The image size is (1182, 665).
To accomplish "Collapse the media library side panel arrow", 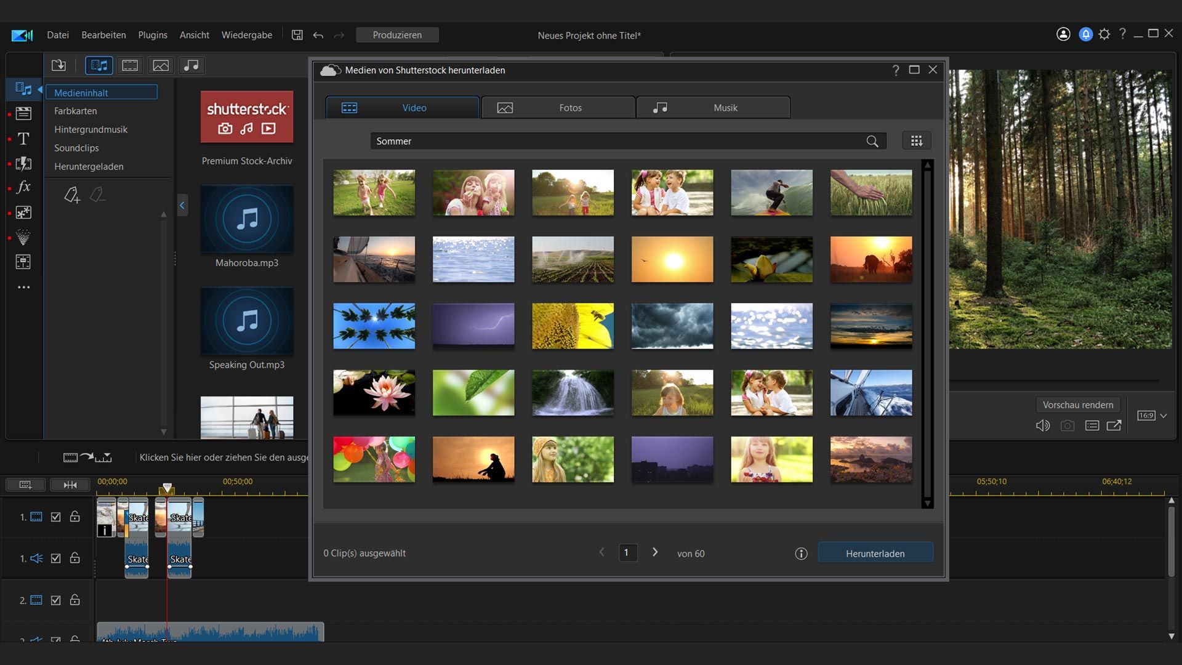I will pyautogui.click(x=182, y=206).
